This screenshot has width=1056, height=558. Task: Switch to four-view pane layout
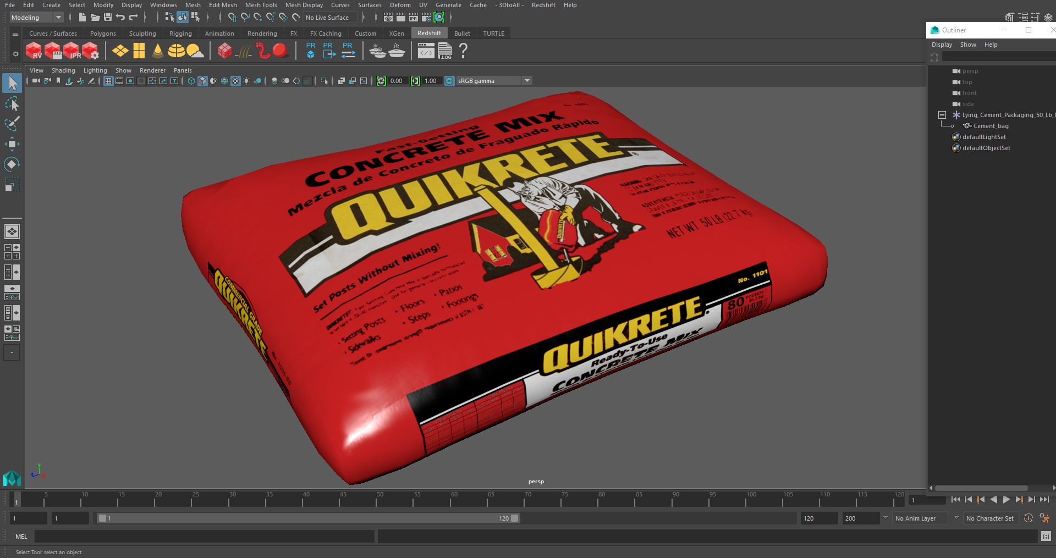[12, 252]
